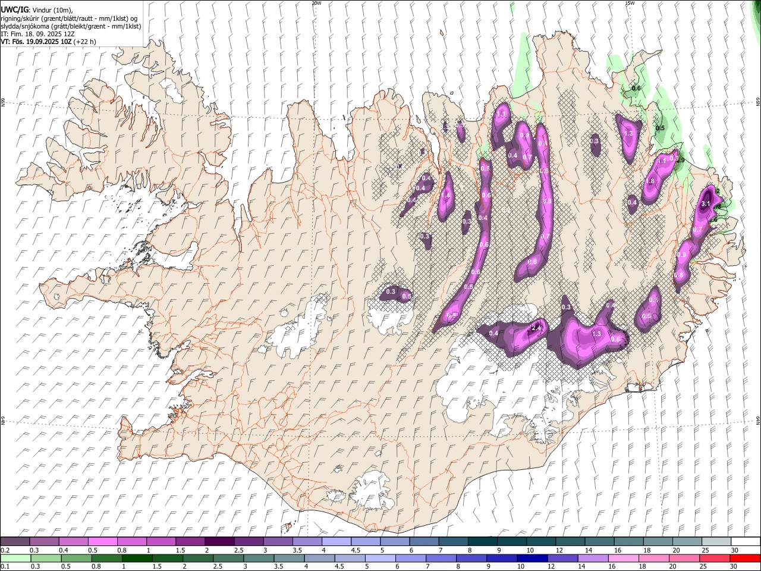761x571 pixels.
Task: Click the '2.4' precipitation value on the map
Action: tap(536, 328)
